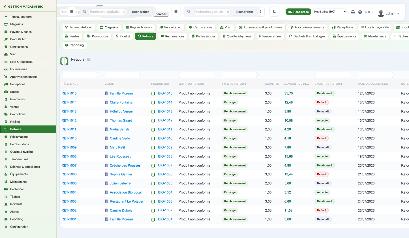Click amount 35,70 on row RET-1015
This screenshot has width=409, height=238.
tap(288, 93)
